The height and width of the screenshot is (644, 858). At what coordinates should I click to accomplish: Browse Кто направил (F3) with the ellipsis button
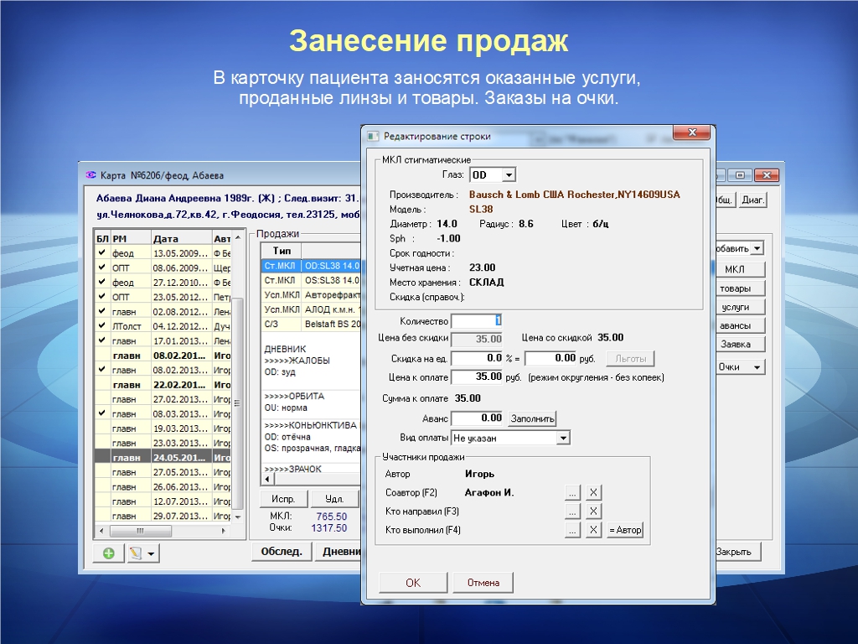coord(572,512)
